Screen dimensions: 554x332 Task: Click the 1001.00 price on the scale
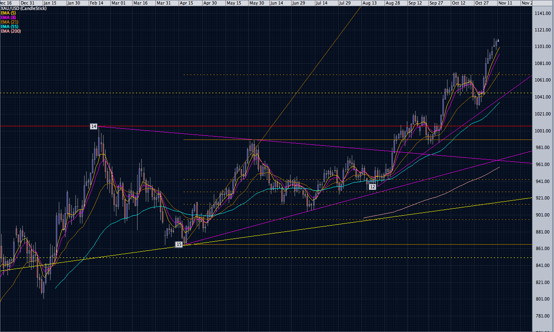tap(542, 131)
